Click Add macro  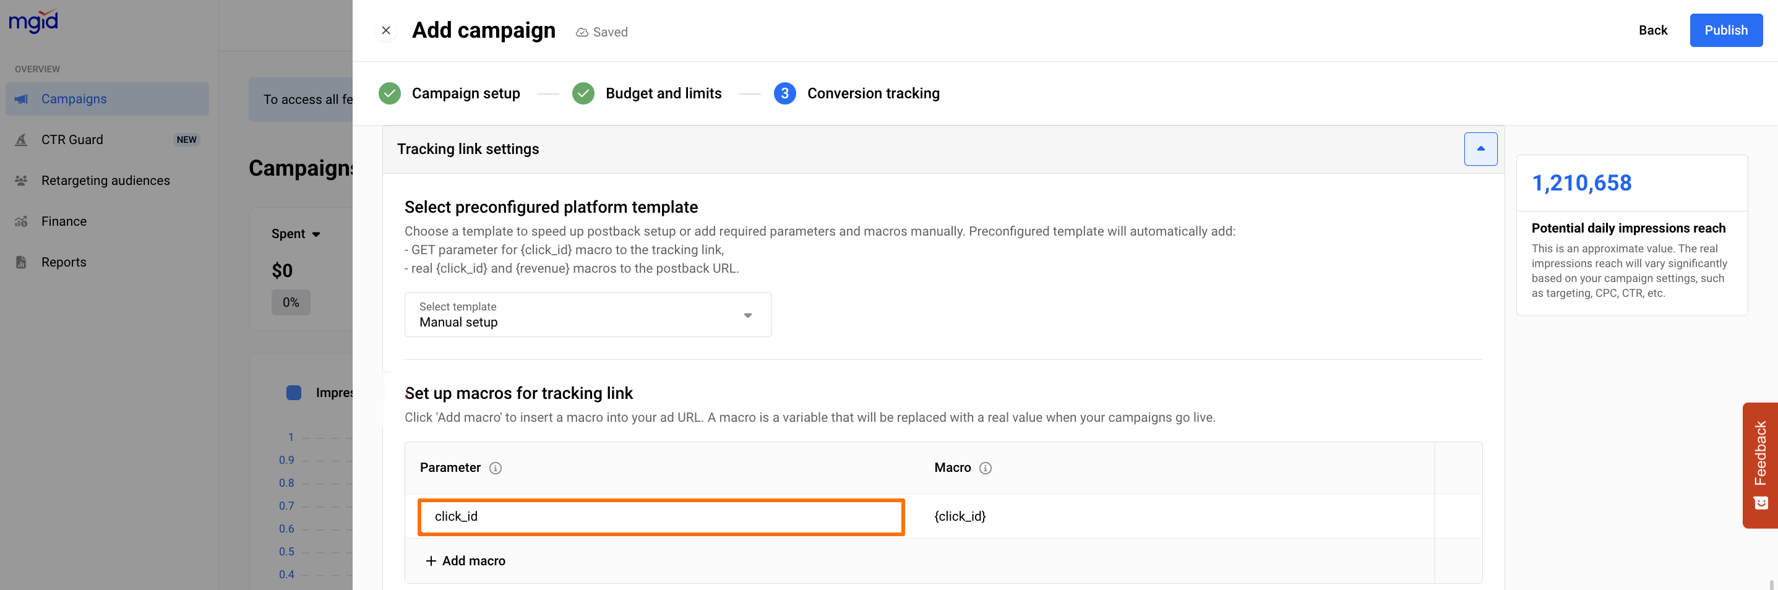click(x=466, y=561)
